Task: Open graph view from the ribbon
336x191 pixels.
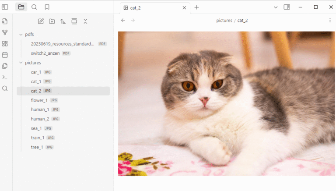Action: click(x=5, y=32)
